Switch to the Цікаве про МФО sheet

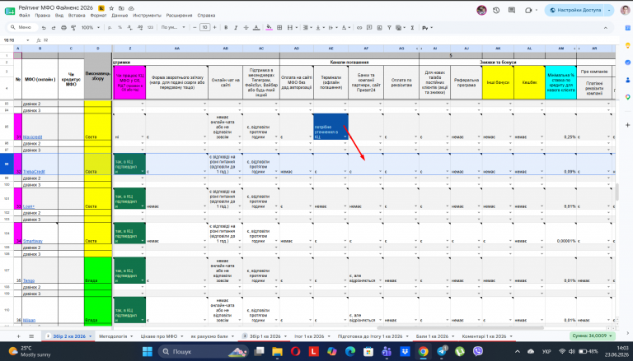tap(159, 336)
